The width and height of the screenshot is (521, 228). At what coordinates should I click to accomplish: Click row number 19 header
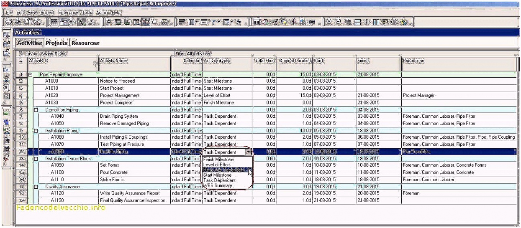click(x=21, y=200)
